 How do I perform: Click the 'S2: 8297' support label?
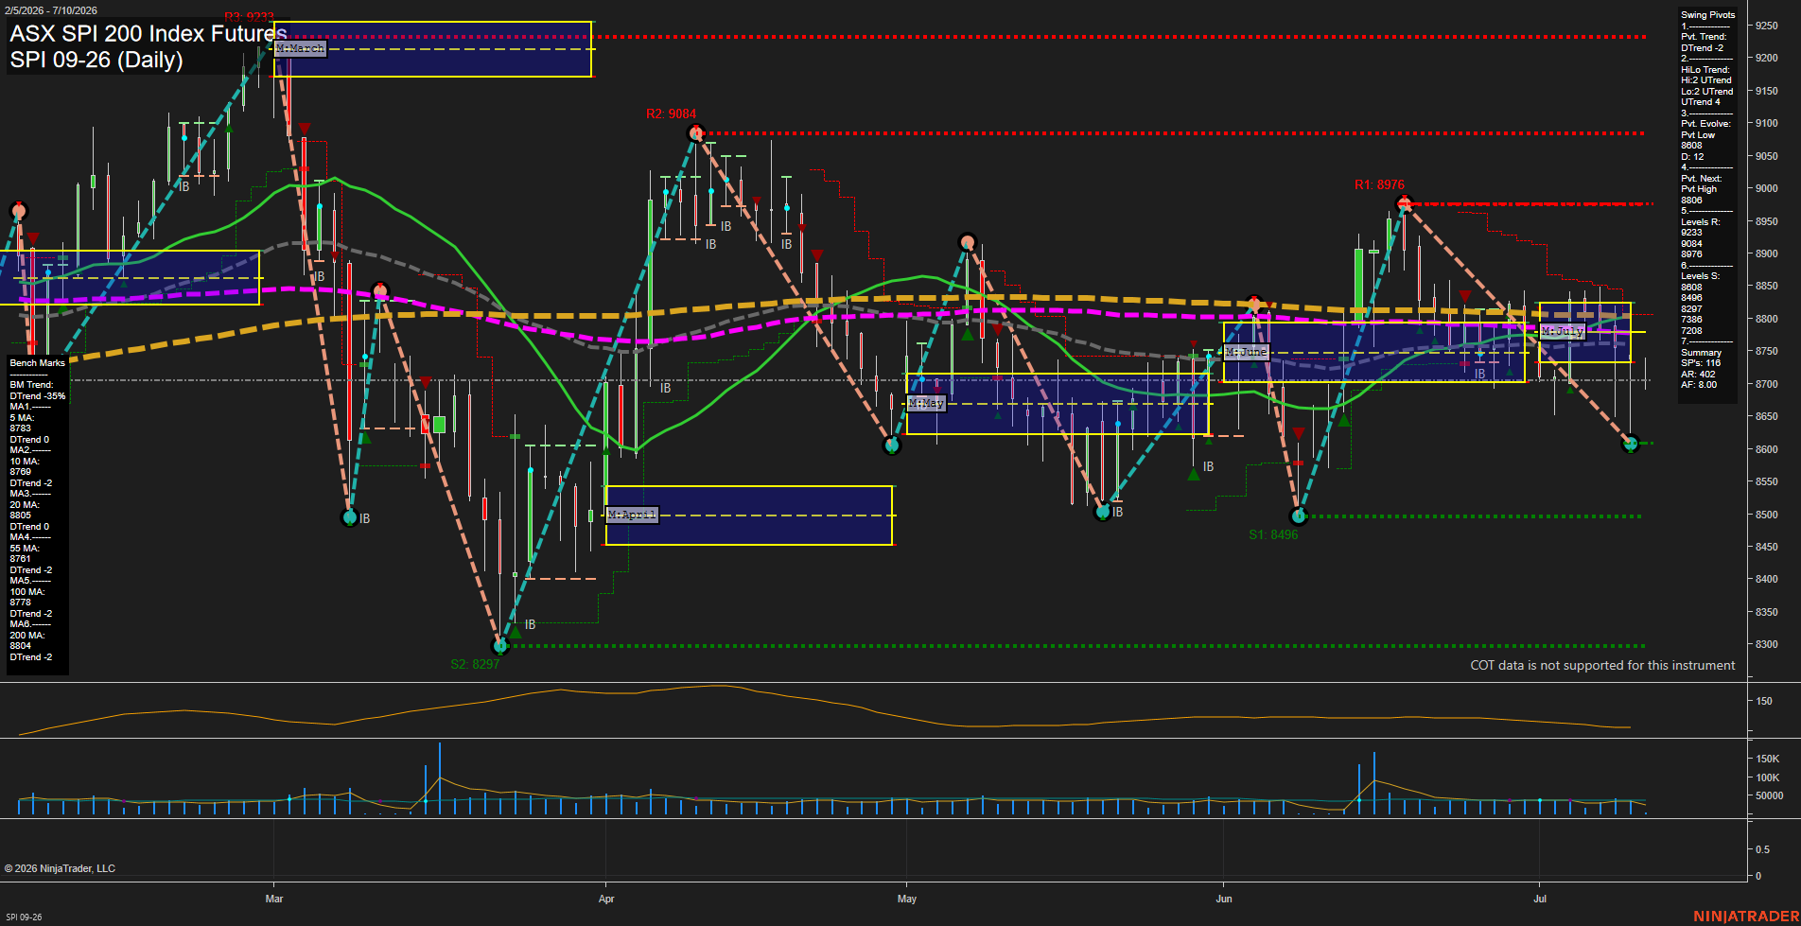coord(475,664)
